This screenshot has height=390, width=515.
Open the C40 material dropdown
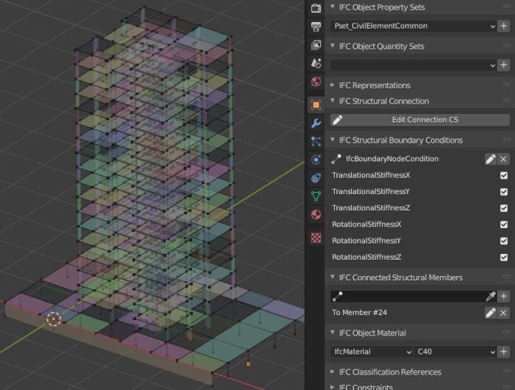coord(455,352)
